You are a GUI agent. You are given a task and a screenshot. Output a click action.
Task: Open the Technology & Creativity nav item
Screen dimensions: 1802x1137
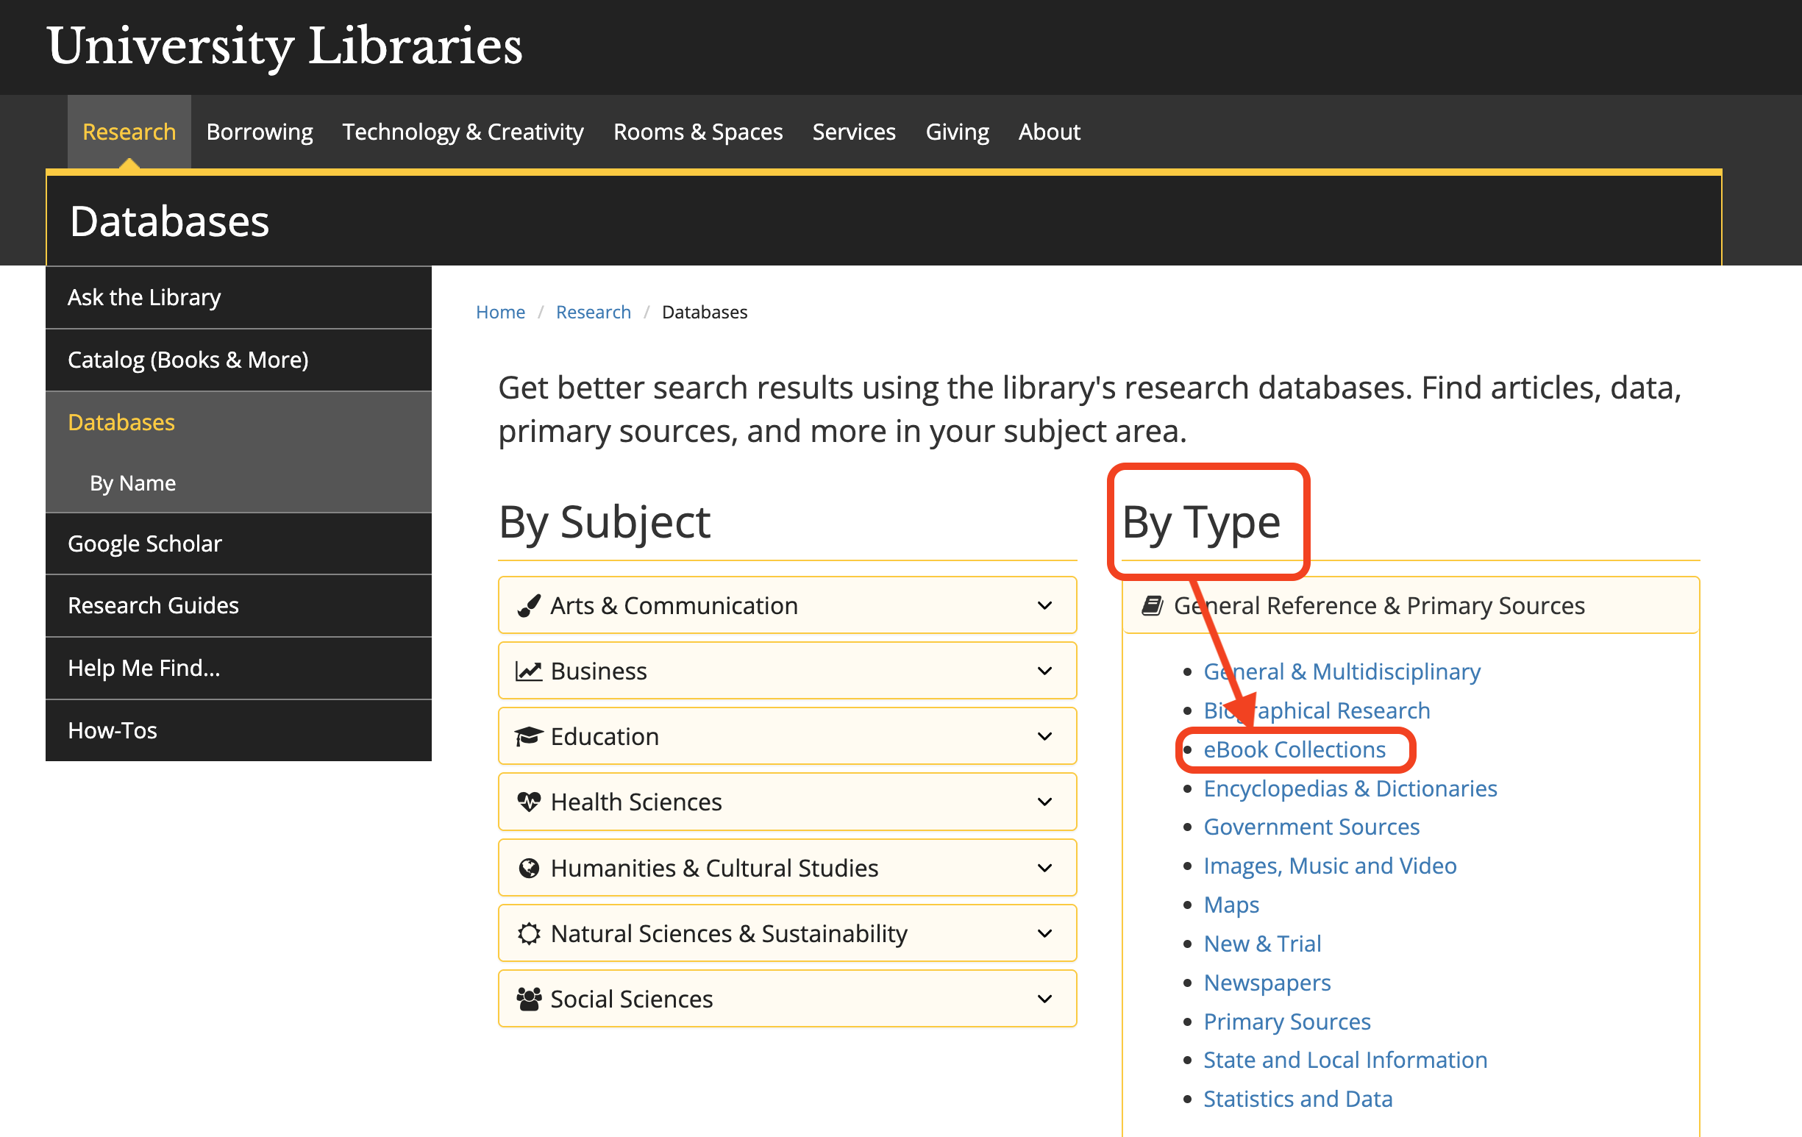pos(463,132)
